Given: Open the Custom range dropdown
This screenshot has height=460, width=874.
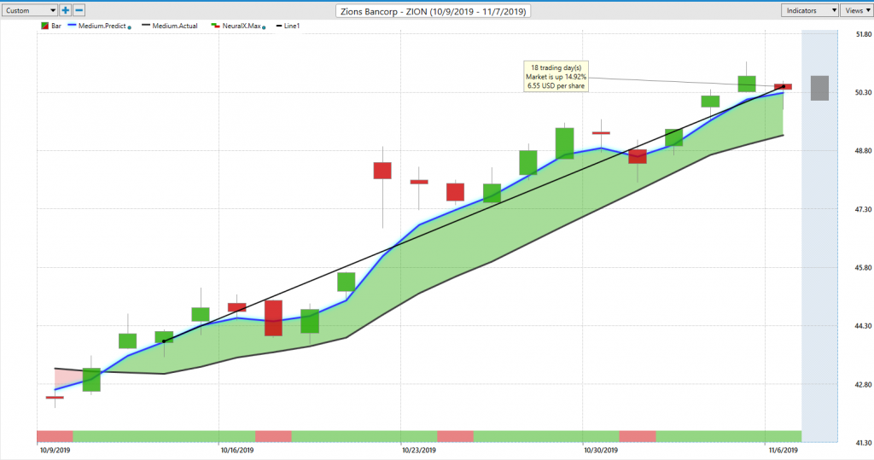Looking at the screenshot, I should coord(30,10).
